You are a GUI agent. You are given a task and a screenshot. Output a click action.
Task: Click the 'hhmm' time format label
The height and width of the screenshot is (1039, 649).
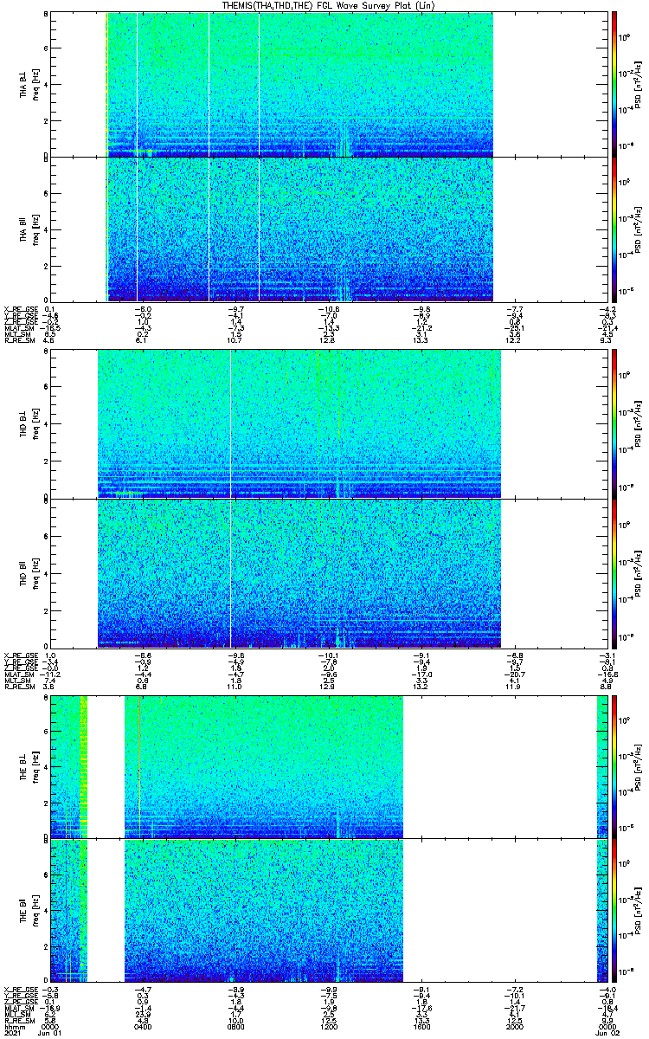click(x=13, y=1027)
